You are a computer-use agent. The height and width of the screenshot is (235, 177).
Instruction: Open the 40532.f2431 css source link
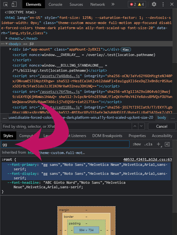click(148, 159)
